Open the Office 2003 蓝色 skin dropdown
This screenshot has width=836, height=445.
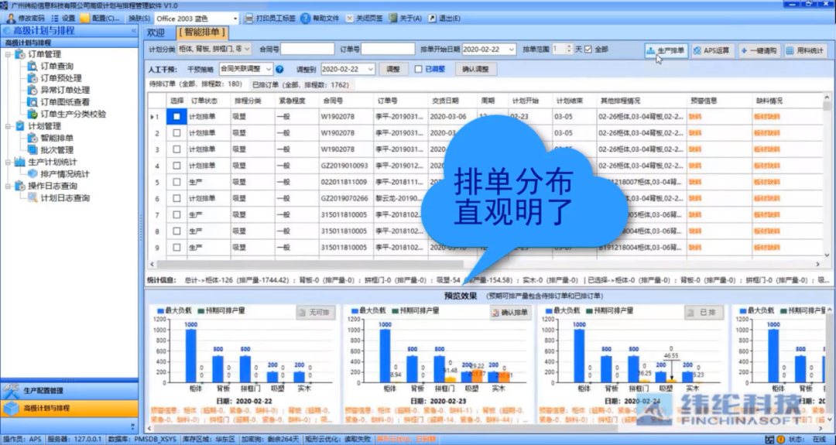click(235, 19)
